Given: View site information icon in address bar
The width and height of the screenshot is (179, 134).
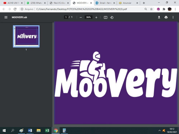Looking at the screenshot, I should click(x=22, y=9).
